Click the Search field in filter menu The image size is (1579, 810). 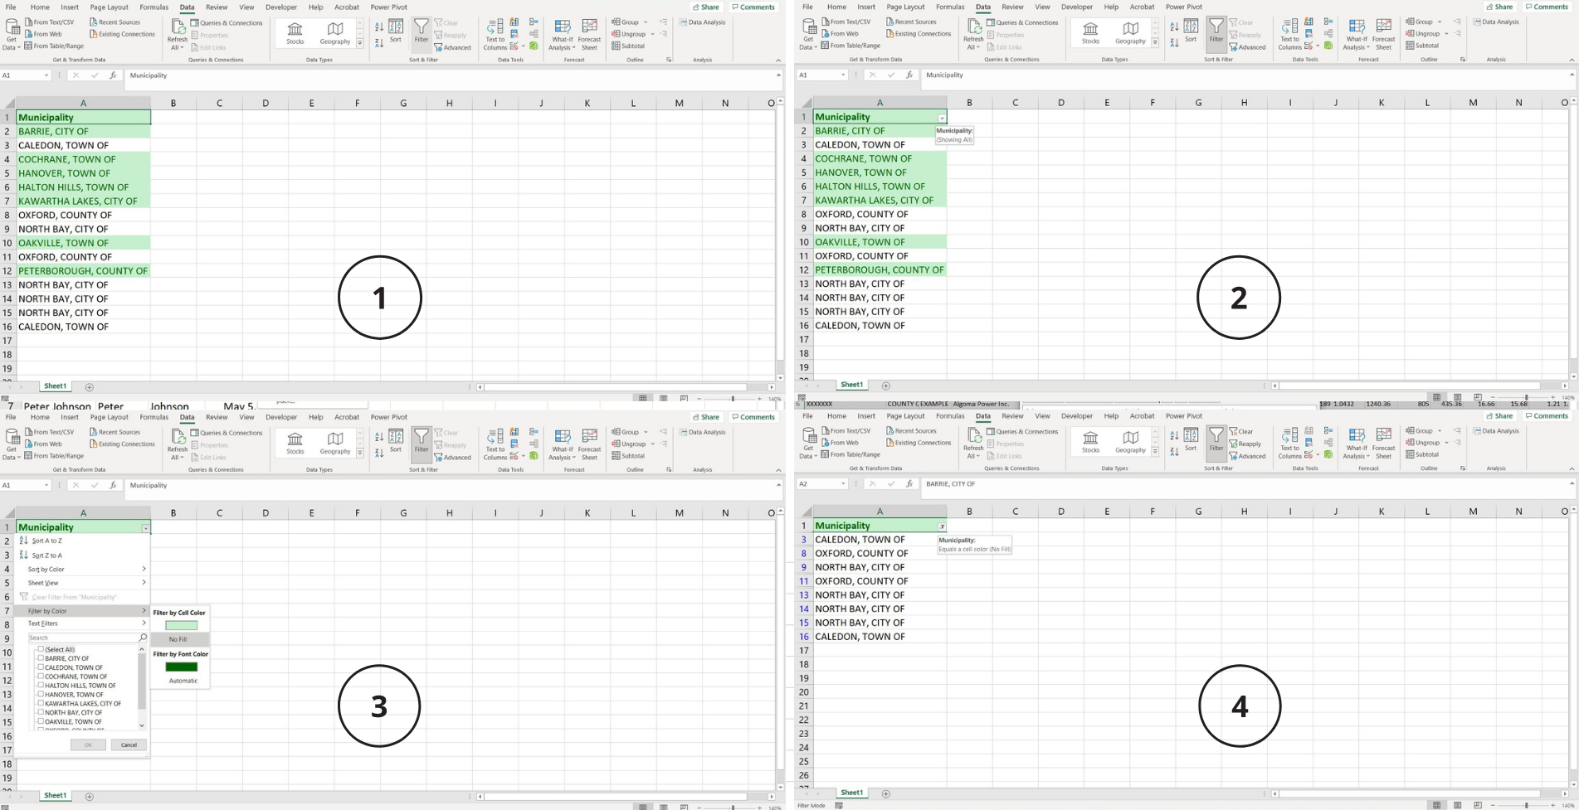coord(81,638)
